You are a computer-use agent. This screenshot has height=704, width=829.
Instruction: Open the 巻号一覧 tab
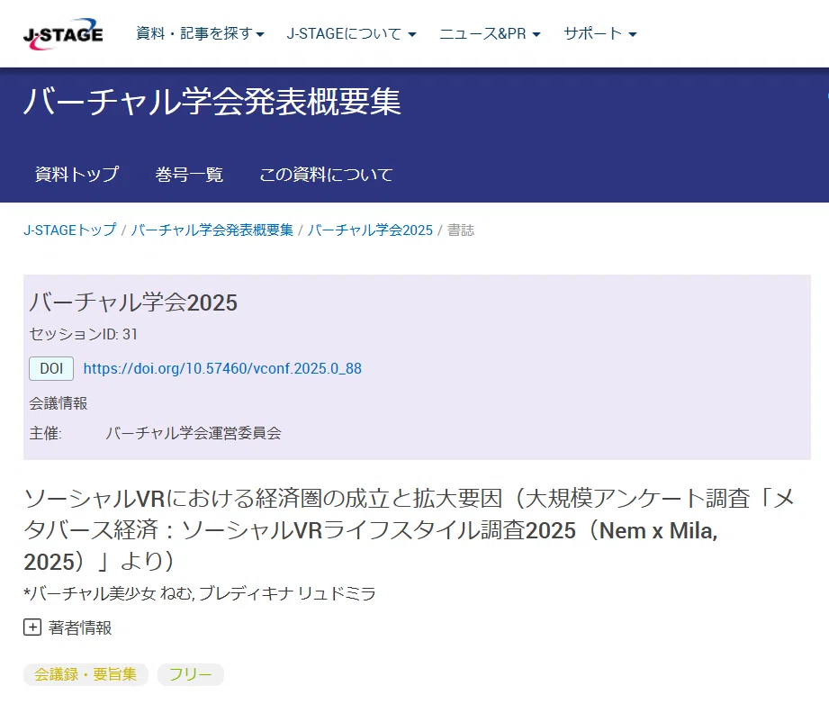pos(189,174)
